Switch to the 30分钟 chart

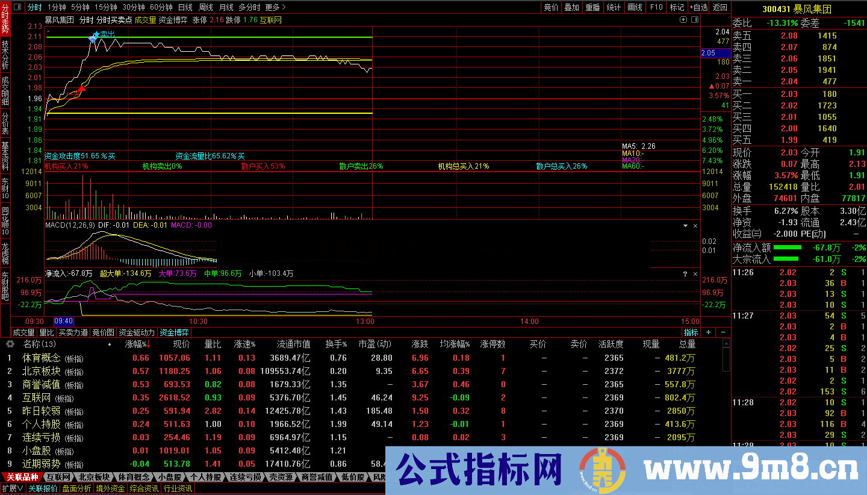(134, 7)
